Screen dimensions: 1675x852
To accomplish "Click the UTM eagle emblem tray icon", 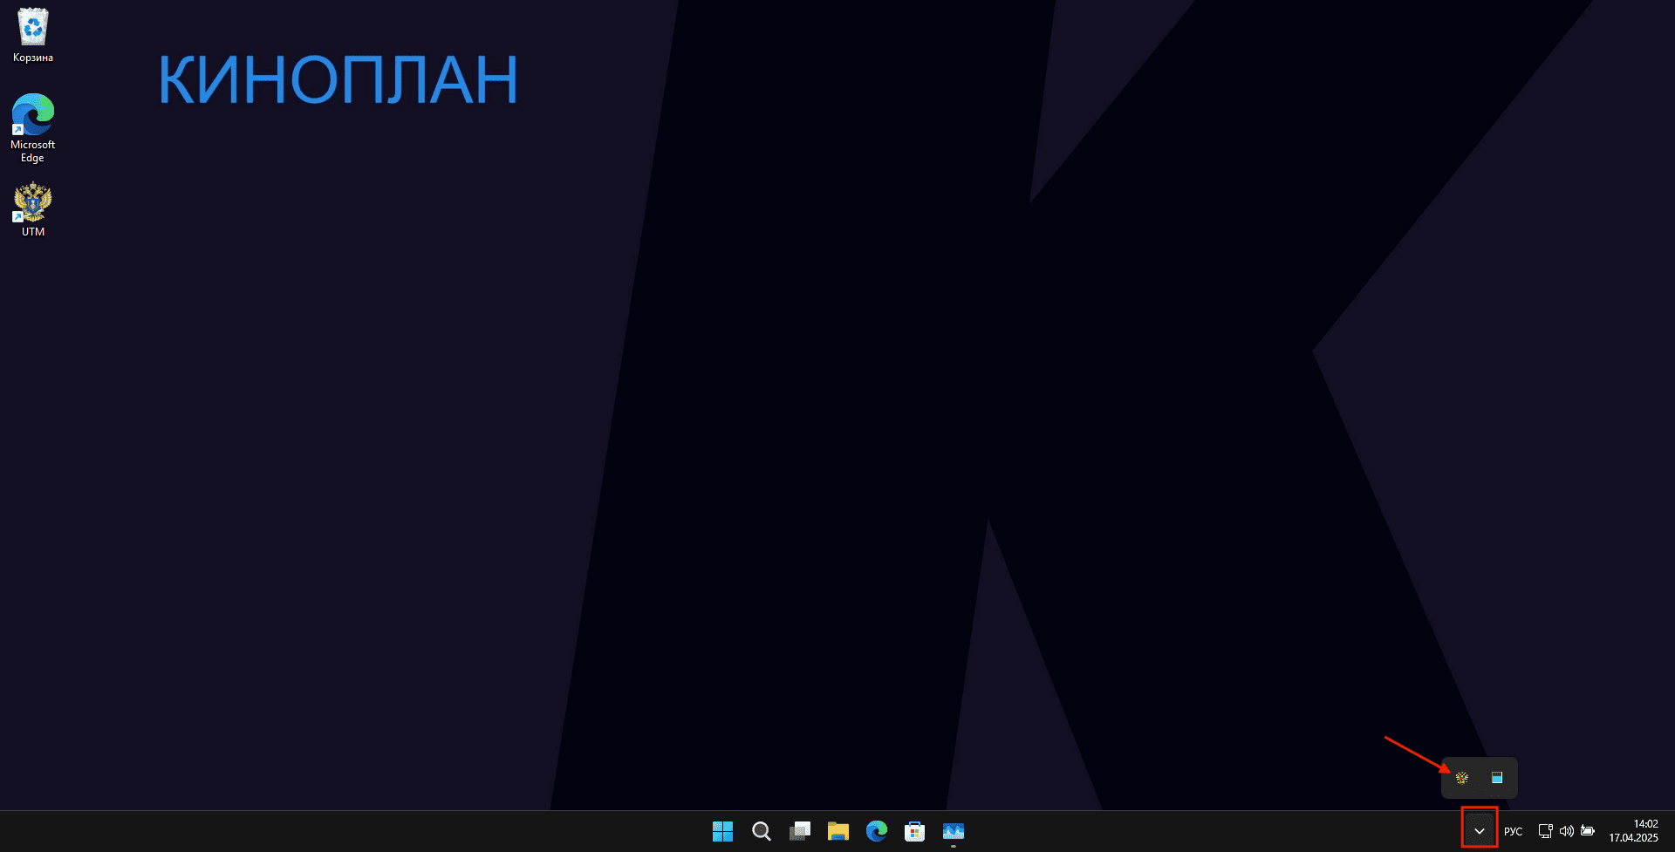I will [x=1462, y=778].
